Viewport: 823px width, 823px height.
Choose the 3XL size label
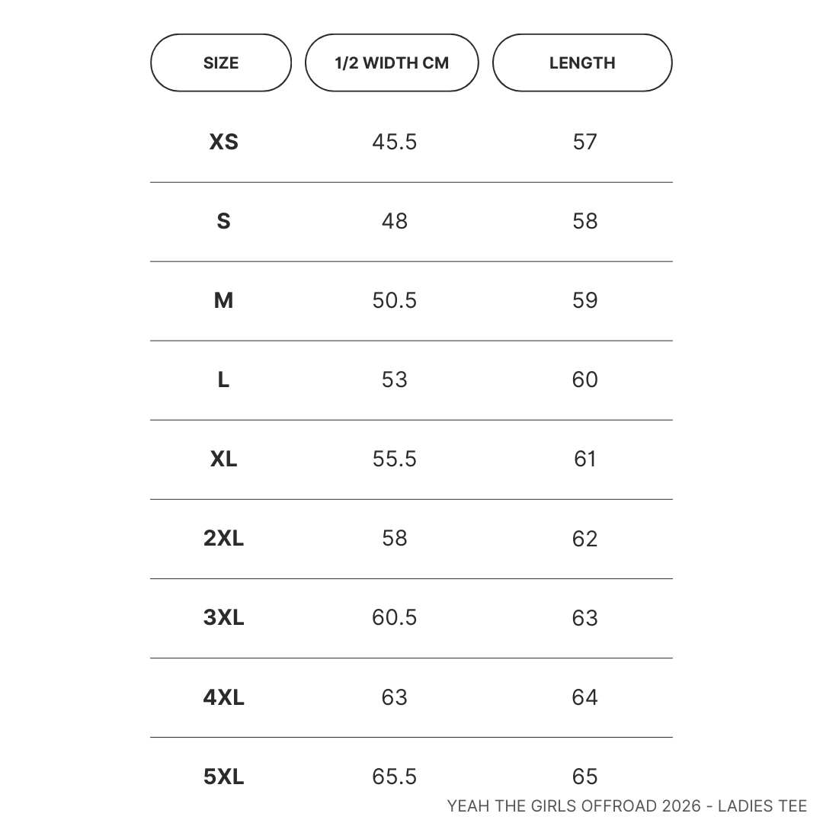[223, 617]
